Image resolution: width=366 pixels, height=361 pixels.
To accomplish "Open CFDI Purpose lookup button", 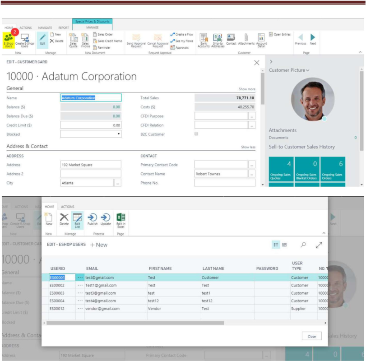I will 252,116.
